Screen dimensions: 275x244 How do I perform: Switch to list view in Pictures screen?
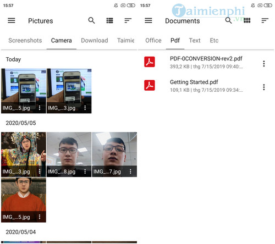tap(109, 20)
